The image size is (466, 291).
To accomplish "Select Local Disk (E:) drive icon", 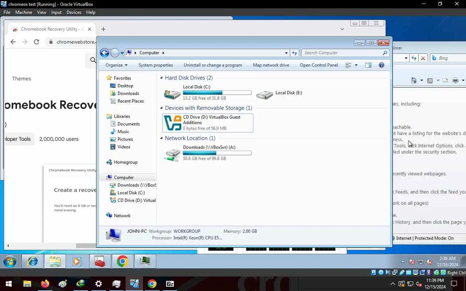I will click(265, 94).
